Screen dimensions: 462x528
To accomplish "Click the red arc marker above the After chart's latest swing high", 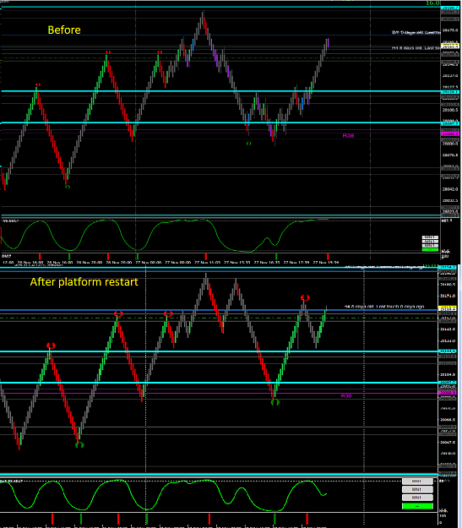I will click(x=305, y=297).
